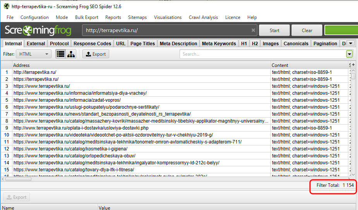
Task: Click into the Search input field
Action: pos(262,54)
